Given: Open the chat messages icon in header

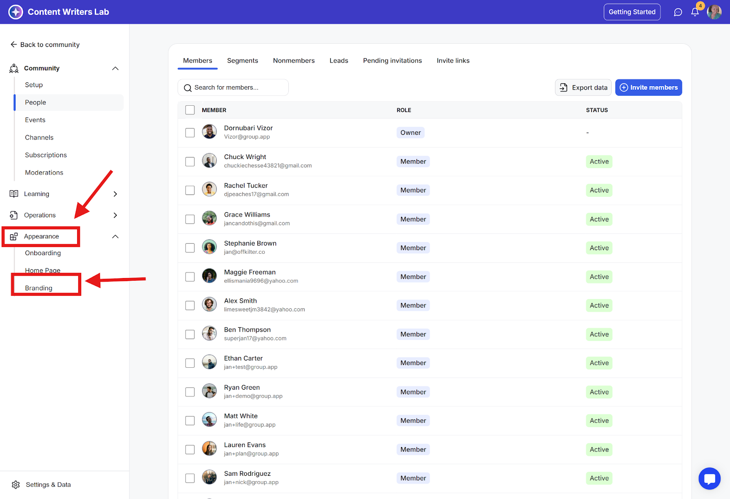Looking at the screenshot, I should coord(678,12).
